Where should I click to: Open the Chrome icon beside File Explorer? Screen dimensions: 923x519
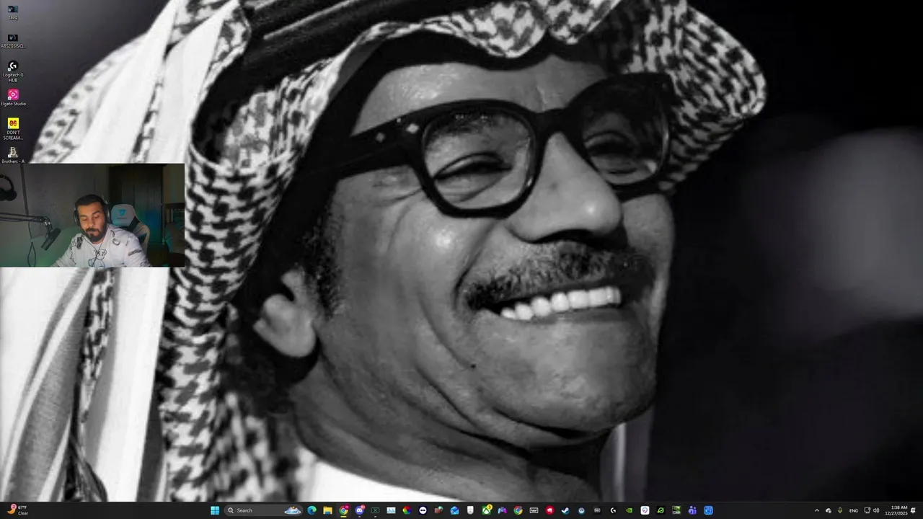pyautogui.click(x=343, y=510)
